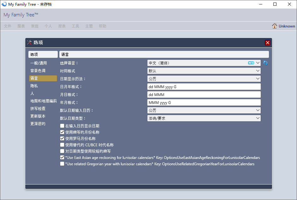This screenshot has width=297, height=200.
Task: Open the 默认日期类型 dropdown showing 准确/要求
Action: [204, 118]
